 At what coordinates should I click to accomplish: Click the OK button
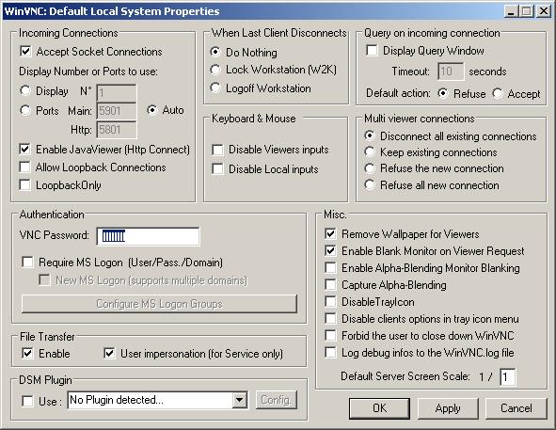pos(379,408)
